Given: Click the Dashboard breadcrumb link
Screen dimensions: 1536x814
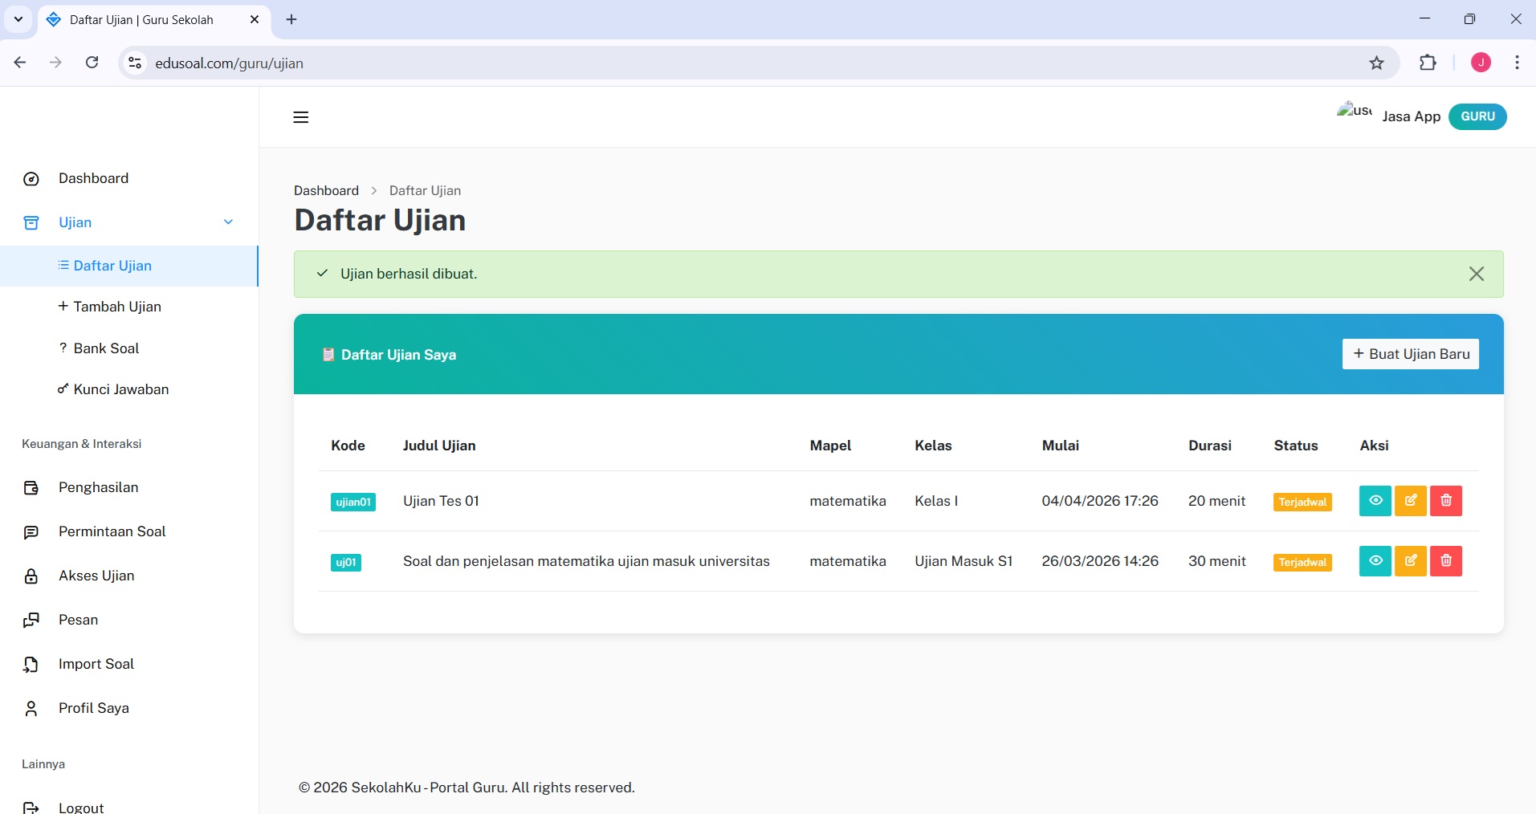Looking at the screenshot, I should 326,191.
